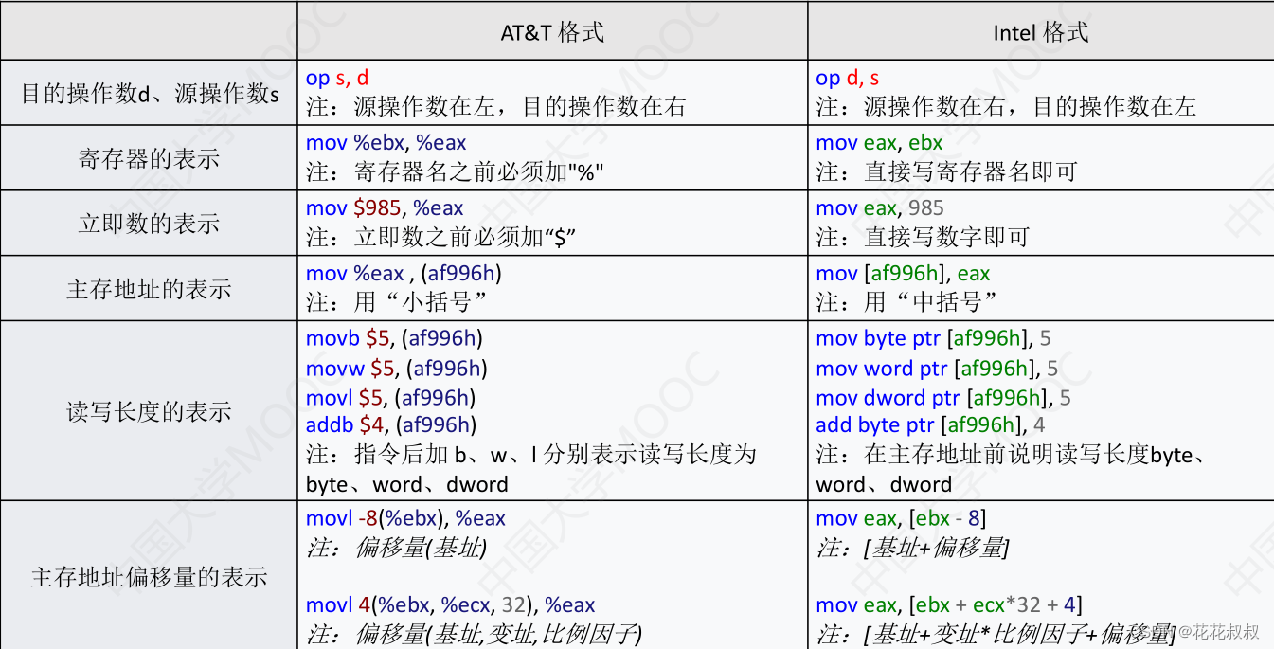Click the Intel 格式 column header
The height and width of the screenshot is (649, 1274).
[1041, 30]
